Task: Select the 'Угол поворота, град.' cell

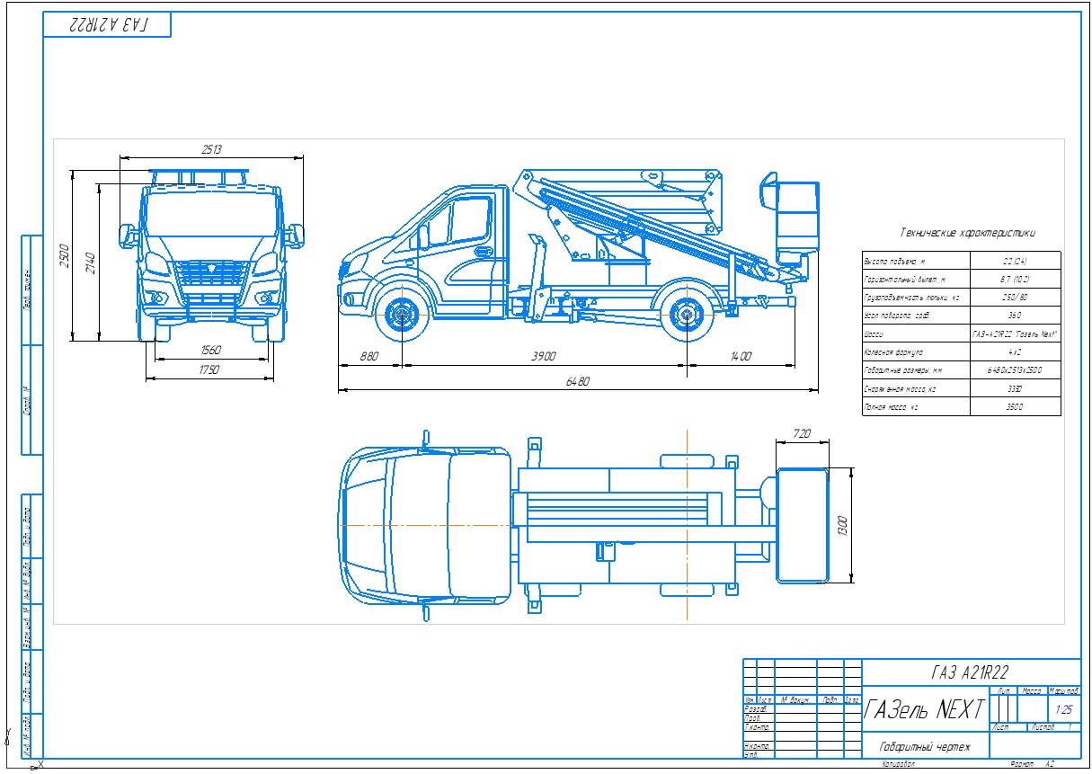Action: click(x=917, y=316)
